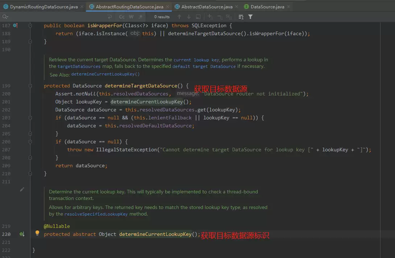The image size is (395, 258).
Task: Open 'determineCurrentLookupKey()' See Also link
Action: point(105,74)
